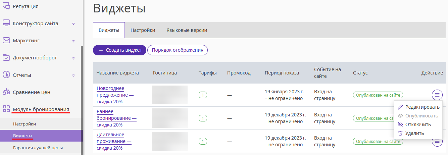Click the Модуль бронирования grid icon
The width and height of the screenshot is (448, 155).
point(6,109)
